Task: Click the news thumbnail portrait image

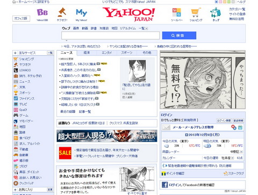Action: (x=137, y=71)
